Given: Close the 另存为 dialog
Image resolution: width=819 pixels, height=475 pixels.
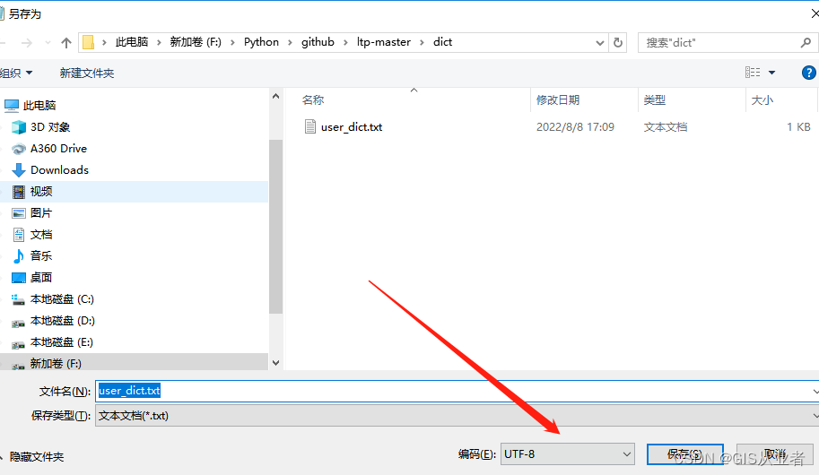Looking at the screenshot, I should coord(815,13).
